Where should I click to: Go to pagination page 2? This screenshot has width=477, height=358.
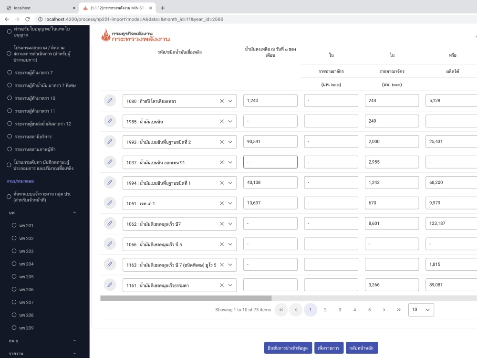[325, 310]
